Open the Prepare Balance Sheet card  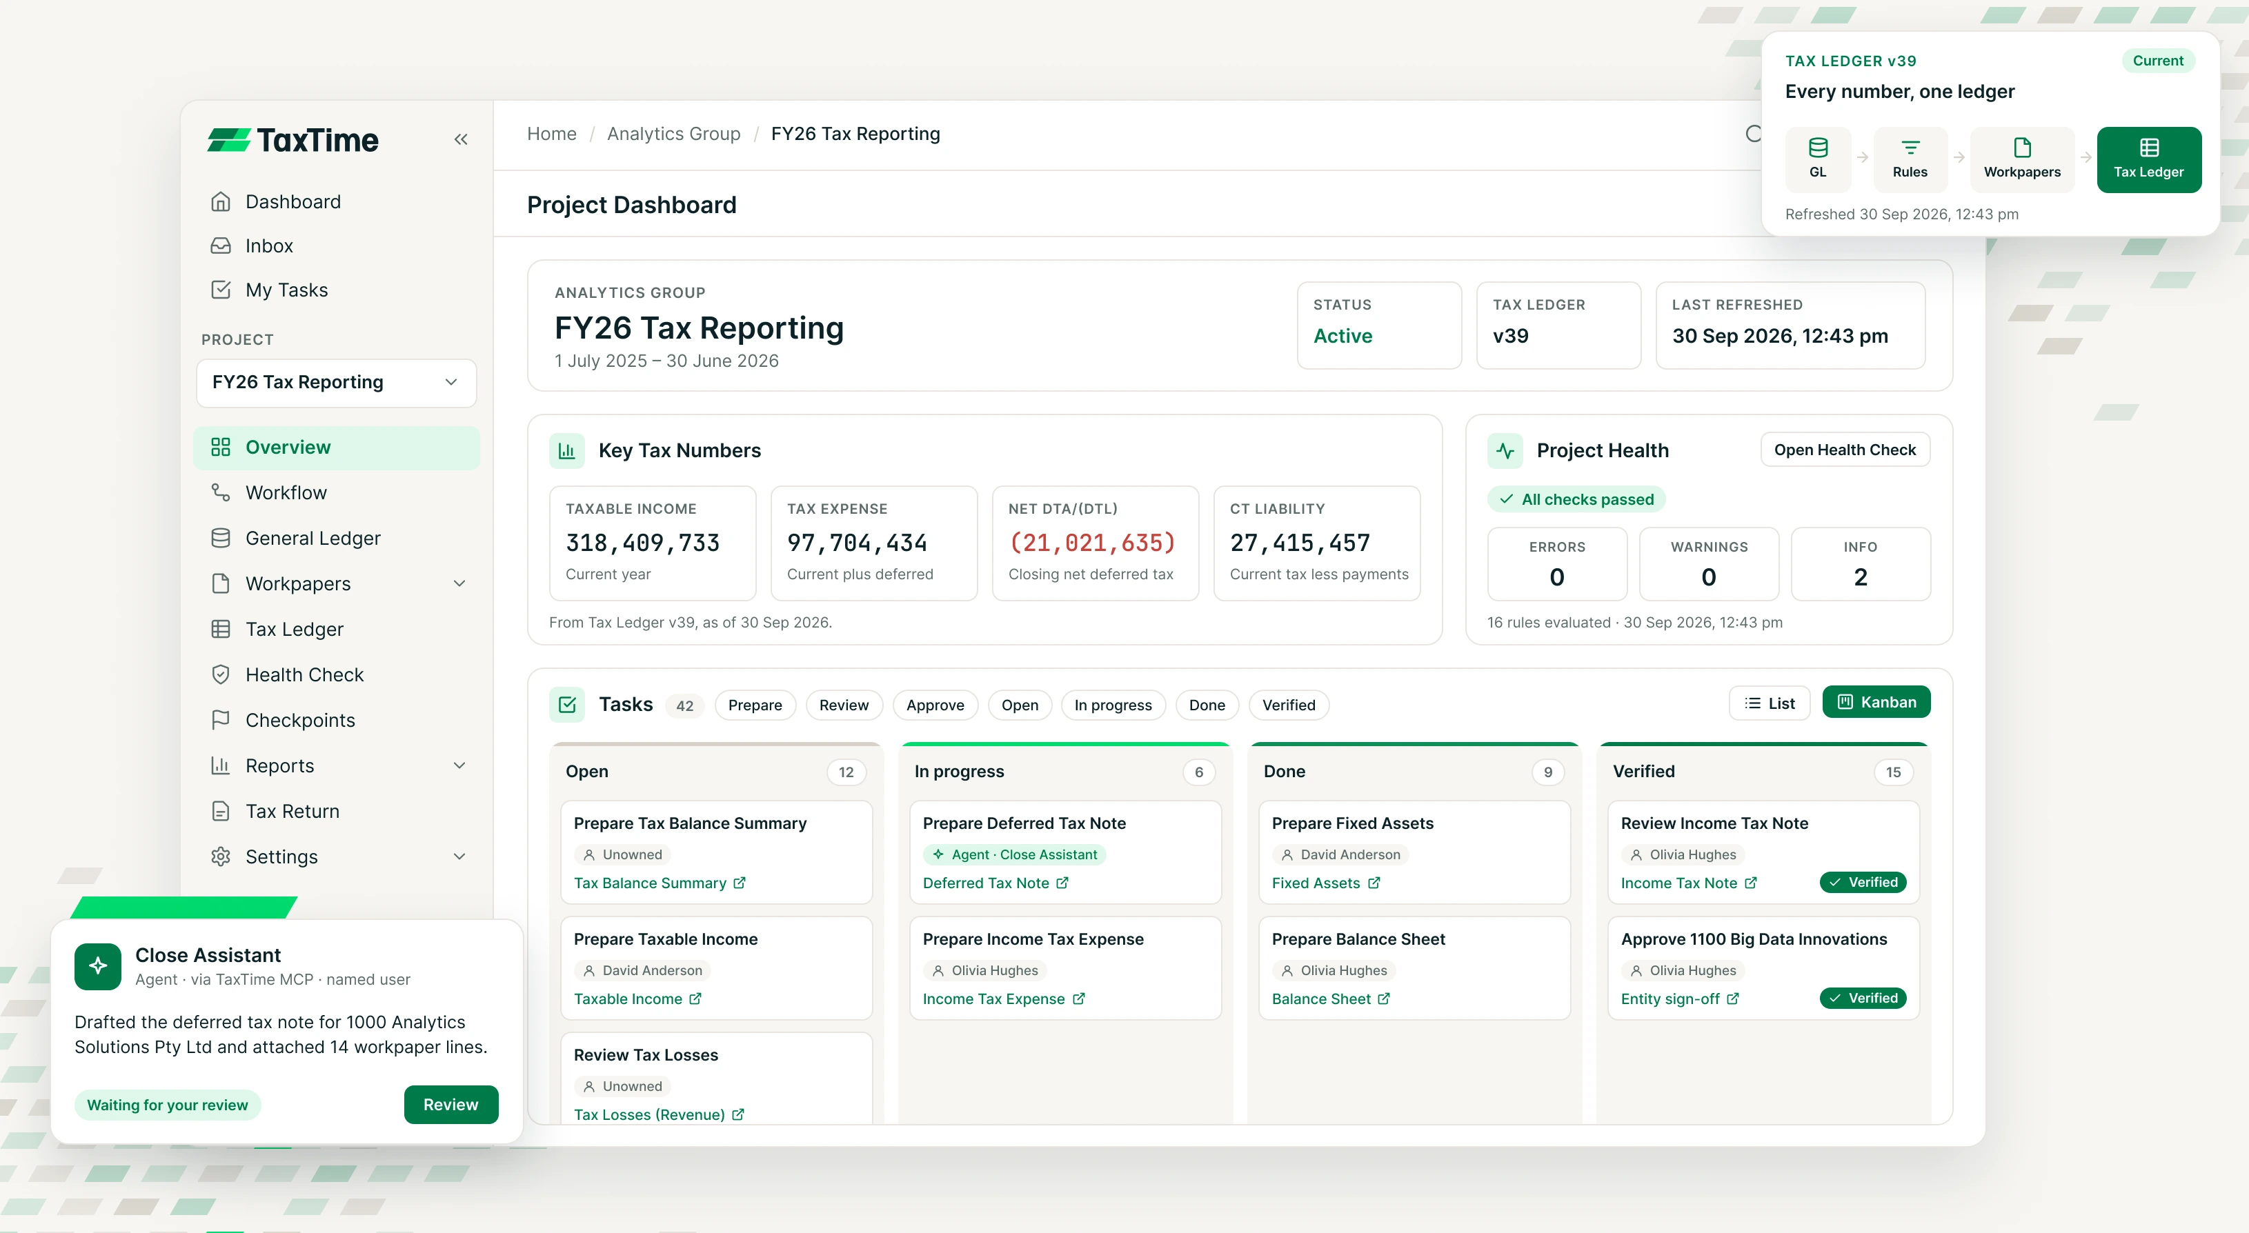tap(1414, 968)
